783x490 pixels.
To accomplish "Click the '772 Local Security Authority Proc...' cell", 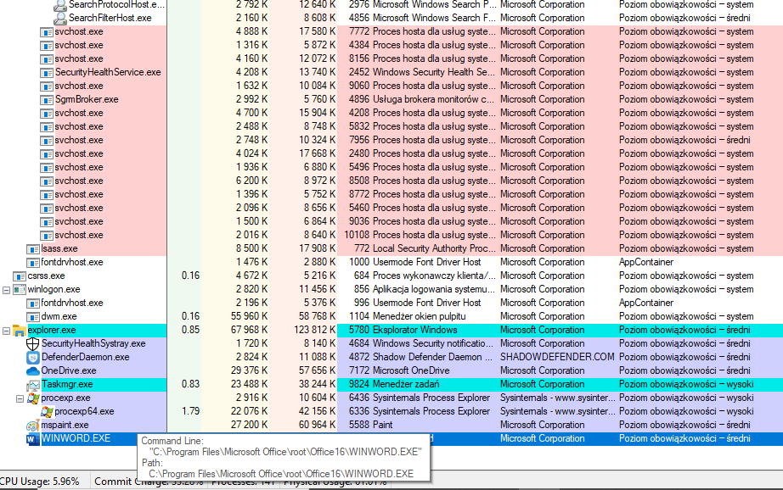I will [425, 248].
